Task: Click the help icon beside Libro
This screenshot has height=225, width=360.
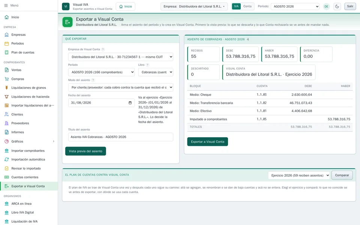Action: coord(148,65)
